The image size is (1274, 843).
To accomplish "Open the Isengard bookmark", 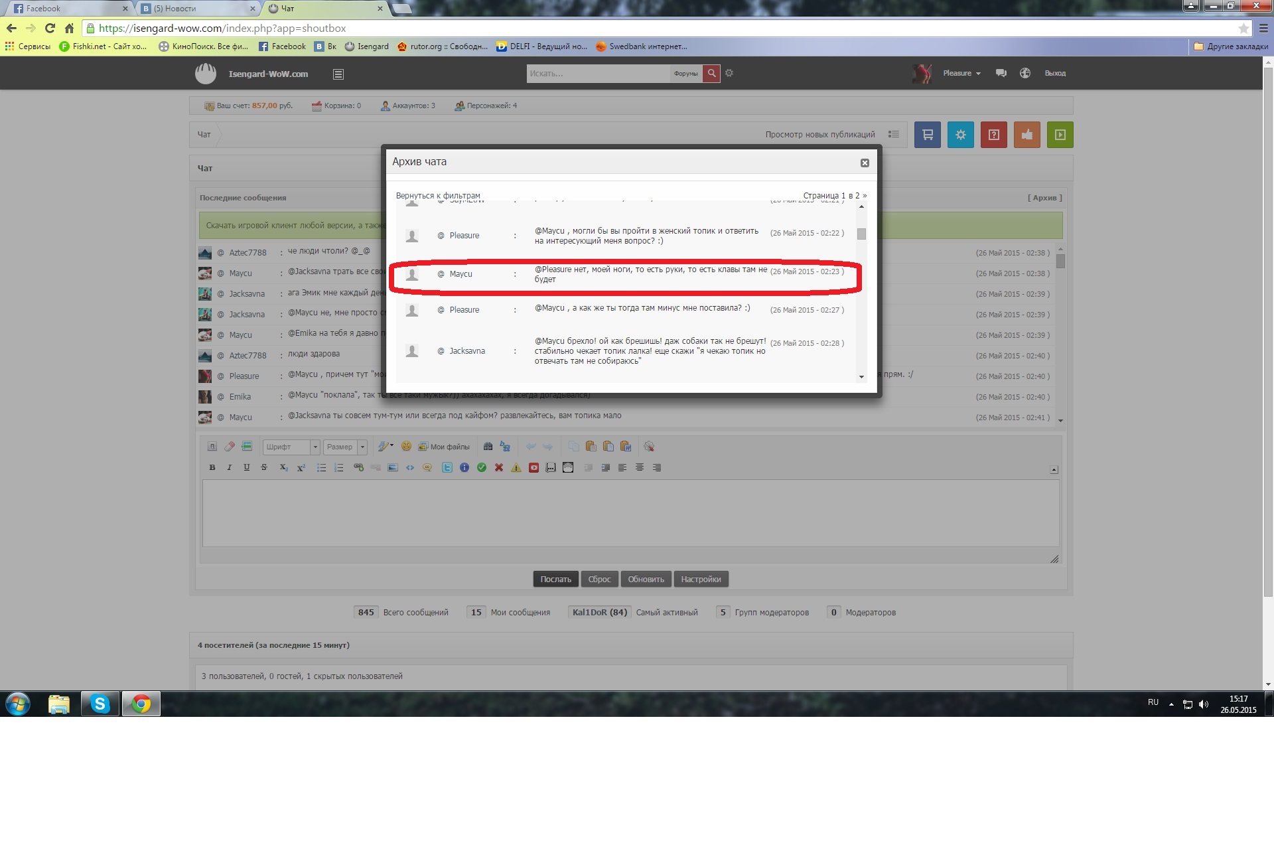I will click(x=367, y=46).
